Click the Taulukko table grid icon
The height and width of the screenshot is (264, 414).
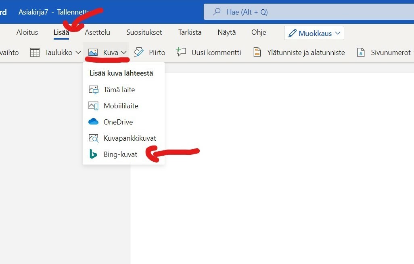[35, 53]
